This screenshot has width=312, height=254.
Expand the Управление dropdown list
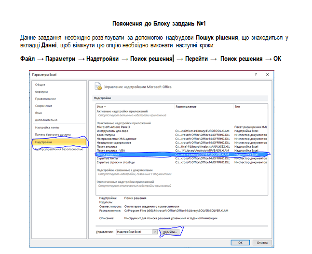point(155,232)
